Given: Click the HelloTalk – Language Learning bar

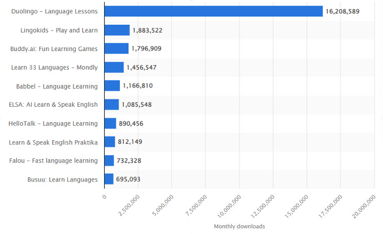Looking at the screenshot, I should [110, 124].
